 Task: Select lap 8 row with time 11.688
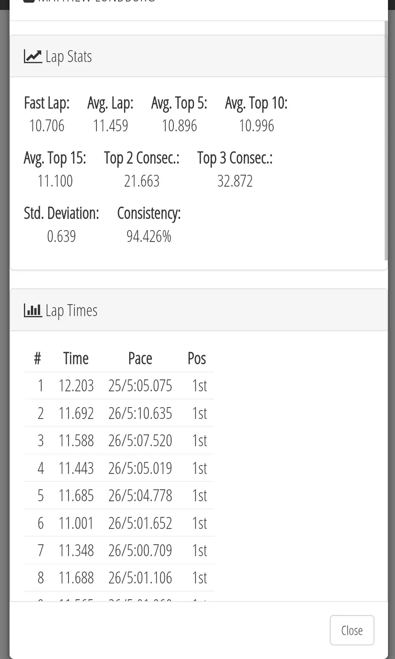click(119, 578)
